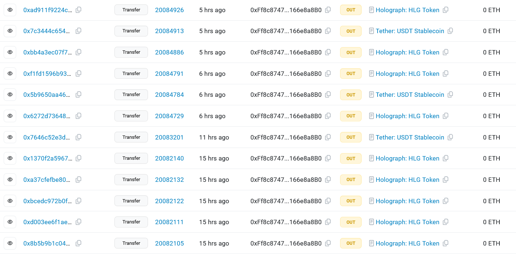
Task: Click OUT badge in block 20082122 row
Action: click(351, 201)
